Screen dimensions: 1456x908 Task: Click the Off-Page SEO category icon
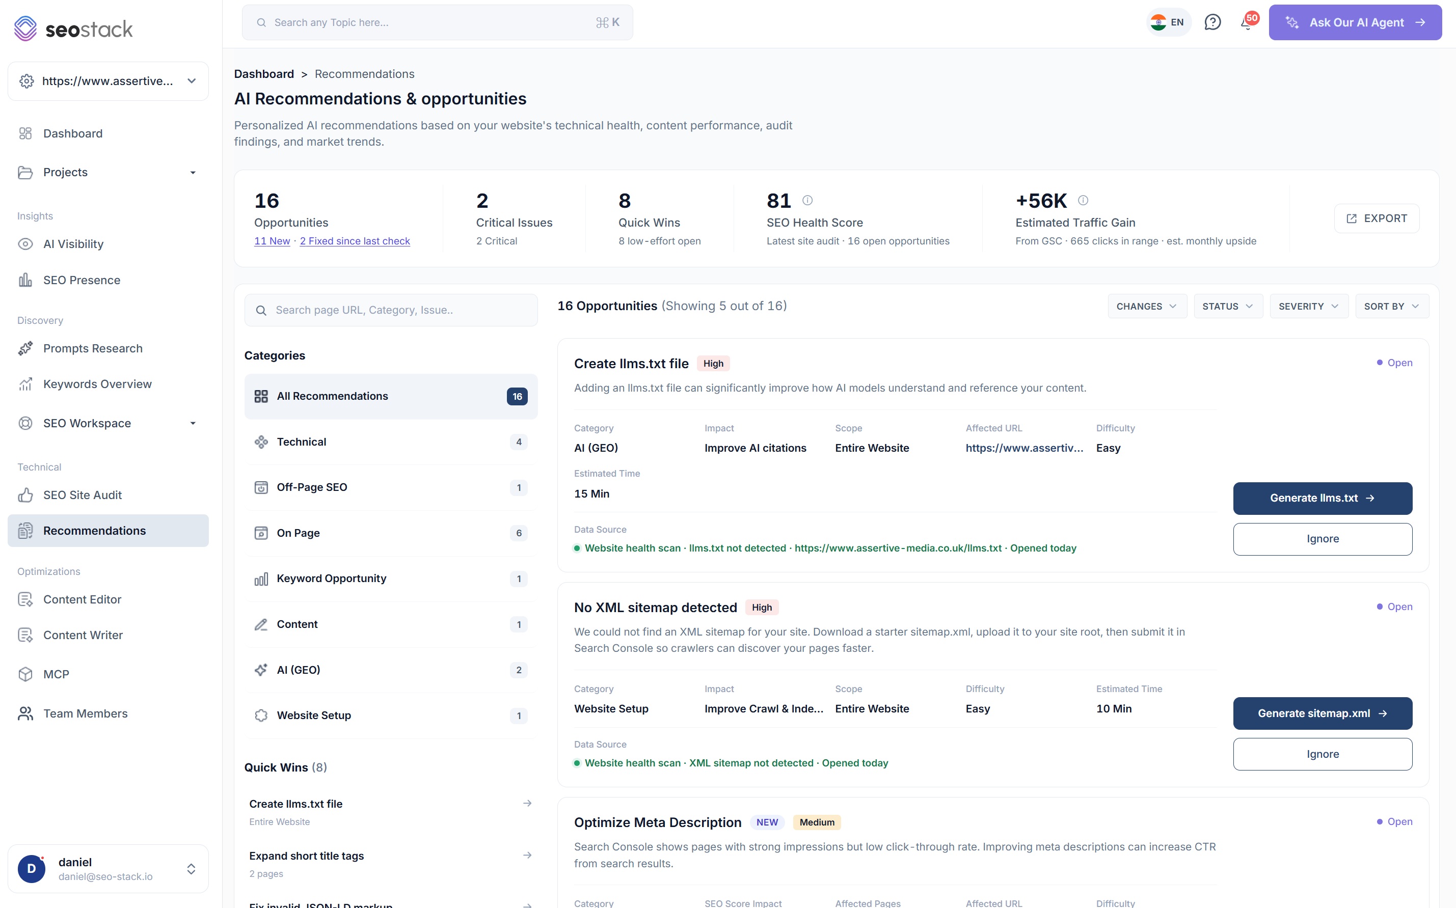pos(261,487)
